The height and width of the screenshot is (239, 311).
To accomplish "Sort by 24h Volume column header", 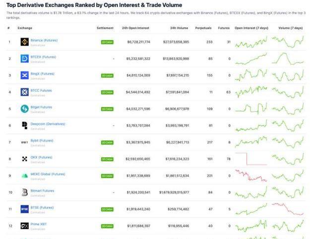I will tap(179, 28).
